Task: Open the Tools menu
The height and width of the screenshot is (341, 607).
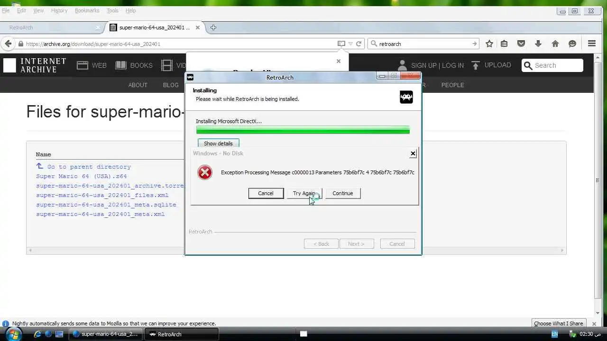Action: (x=112, y=10)
